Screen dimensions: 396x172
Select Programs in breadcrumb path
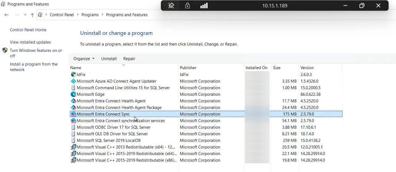[x=90, y=15]
